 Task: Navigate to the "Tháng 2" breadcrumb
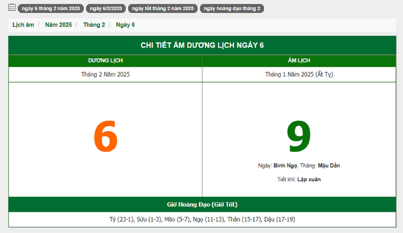[94, 25]
